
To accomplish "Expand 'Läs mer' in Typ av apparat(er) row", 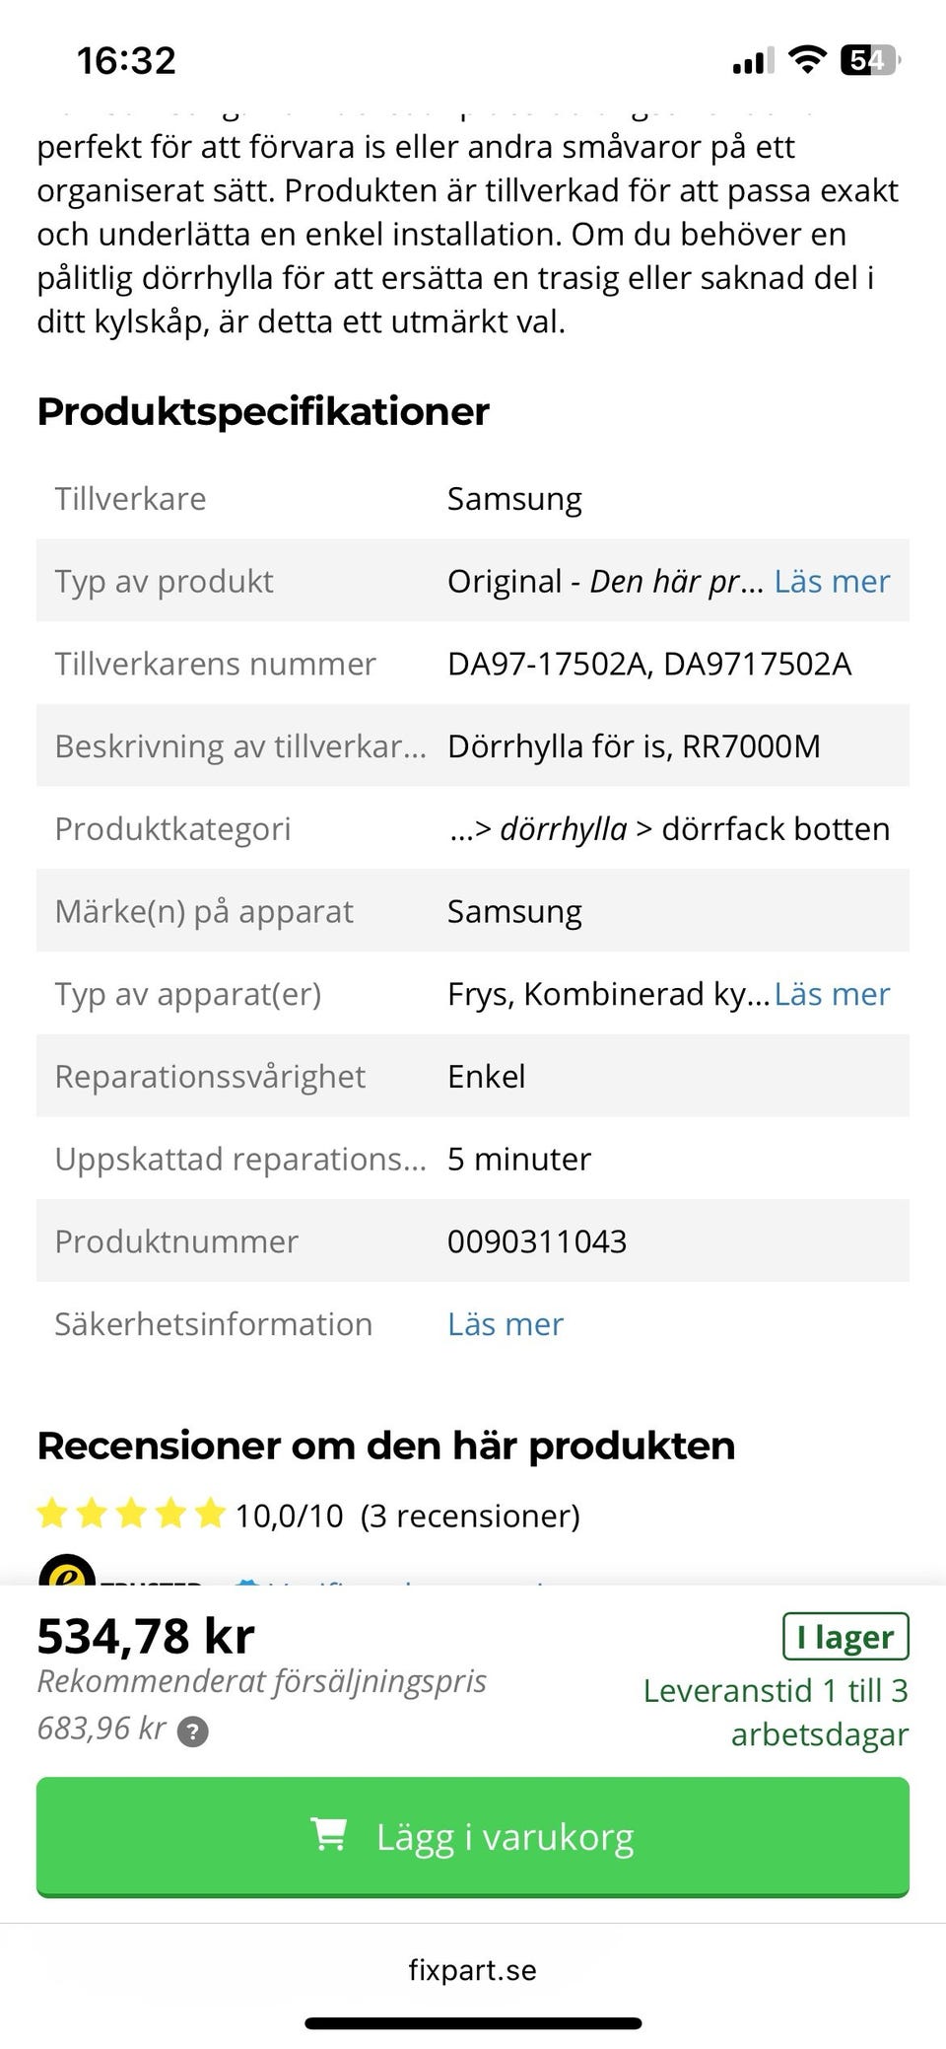I will pyautogui.click(x=832, y=994).
